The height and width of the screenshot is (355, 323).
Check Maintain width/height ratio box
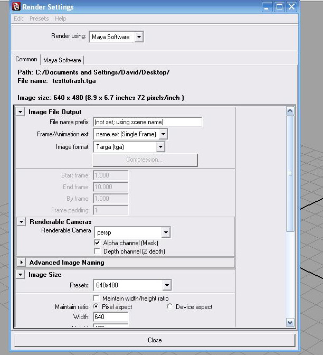click(x=97, y=298)
